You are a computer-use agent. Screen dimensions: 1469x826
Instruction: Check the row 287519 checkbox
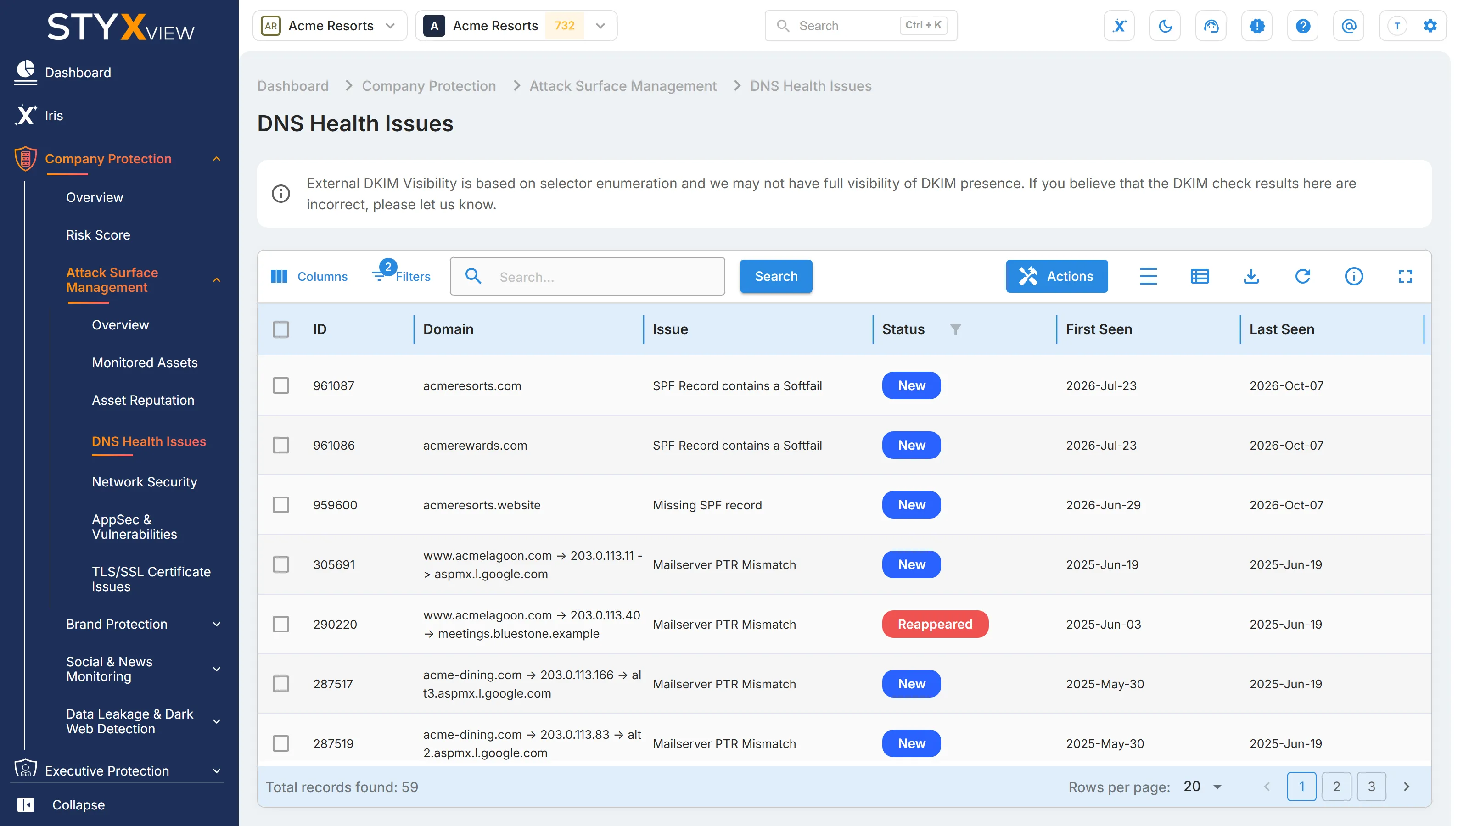[280, 743]
